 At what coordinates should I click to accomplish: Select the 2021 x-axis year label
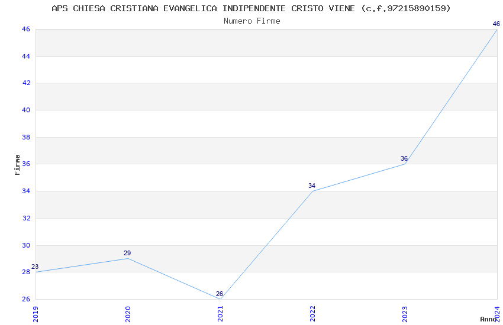tap(220, 314)
